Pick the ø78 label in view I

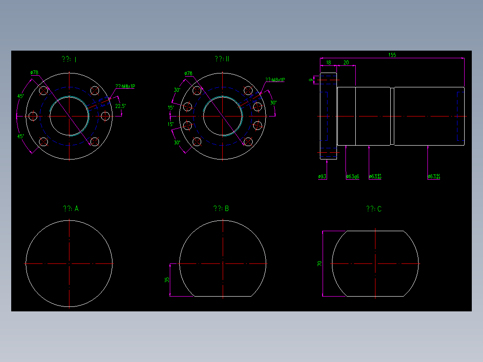click(x=34, y=73)
